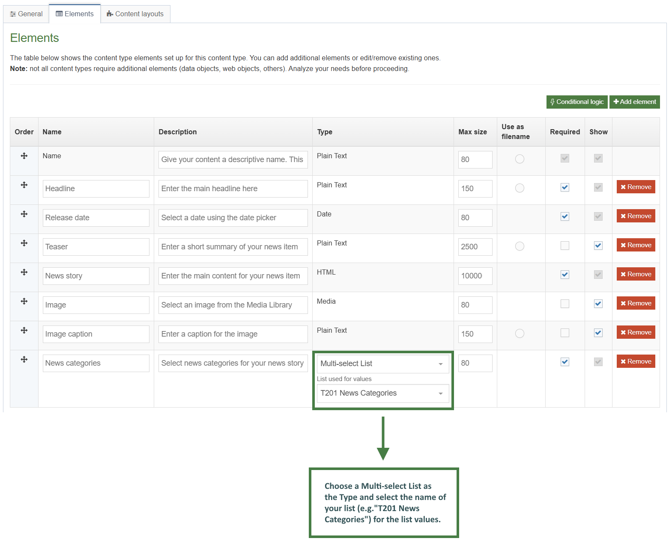Viewport: 669px width, 556px height.
Task: Expand the type dropdown arrow for News categories
Action: tap(440, 364)
